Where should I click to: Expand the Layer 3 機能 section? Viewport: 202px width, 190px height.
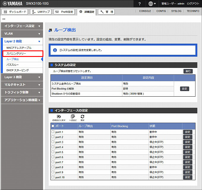[22, 77]
